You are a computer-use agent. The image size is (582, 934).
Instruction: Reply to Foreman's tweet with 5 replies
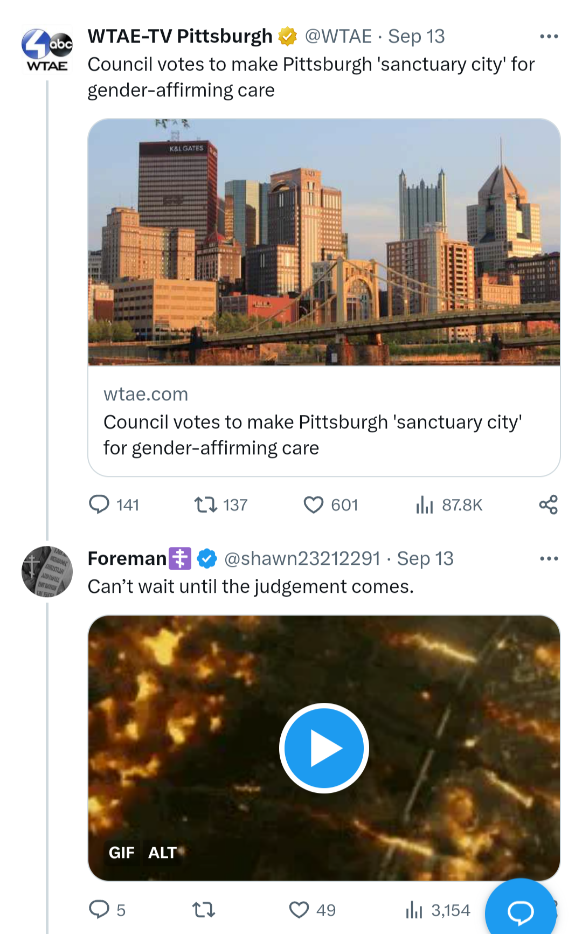pyautogui.click(x=107, y=910)
